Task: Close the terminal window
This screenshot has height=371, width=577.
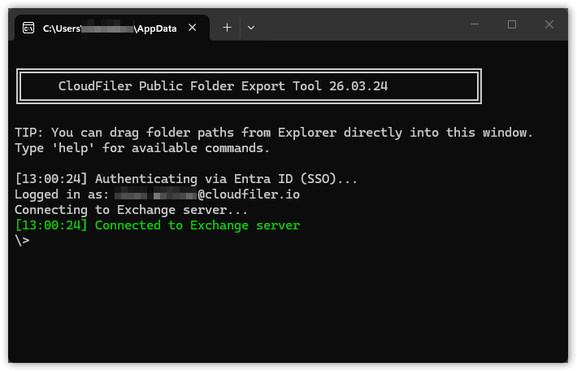Action: click(x=549, y=24)
